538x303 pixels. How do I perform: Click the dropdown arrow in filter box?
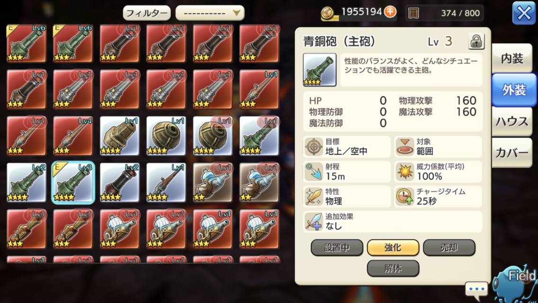(236, 13)
